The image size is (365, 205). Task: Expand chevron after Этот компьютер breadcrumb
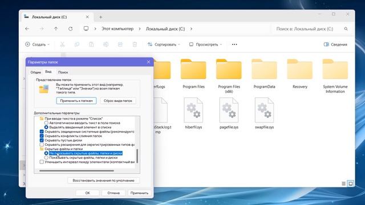pos(140,29)
